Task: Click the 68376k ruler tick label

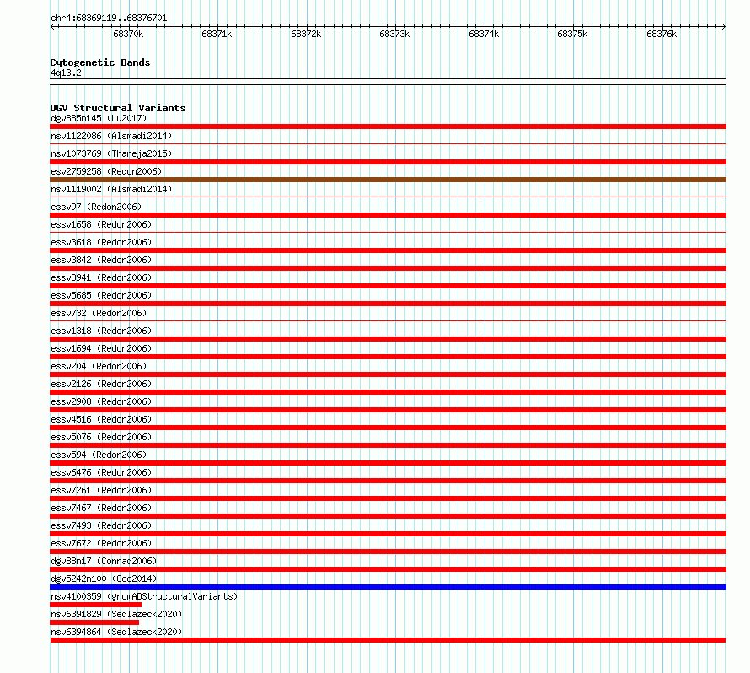Action: [x=662, y=34]
